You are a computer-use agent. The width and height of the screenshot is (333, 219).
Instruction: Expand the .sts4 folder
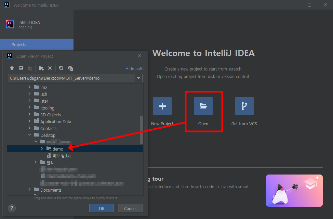[x=29, y=101]
